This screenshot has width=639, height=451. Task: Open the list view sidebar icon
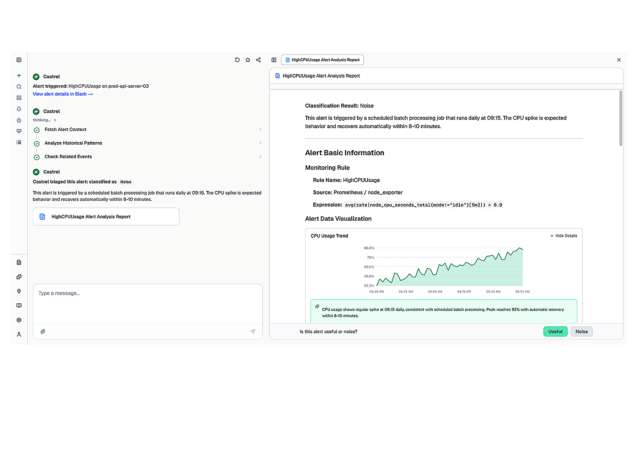19,142
